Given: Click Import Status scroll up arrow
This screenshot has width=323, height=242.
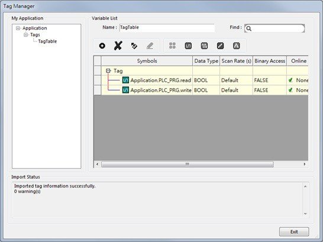Looking at the screenshot, I should pyautogui.click(x=305, y=186).
